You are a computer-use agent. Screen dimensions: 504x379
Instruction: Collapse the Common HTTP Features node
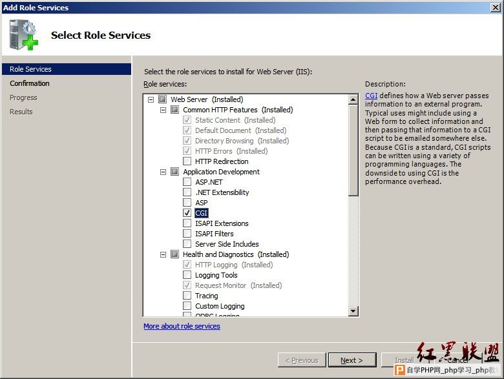(163, 110)
